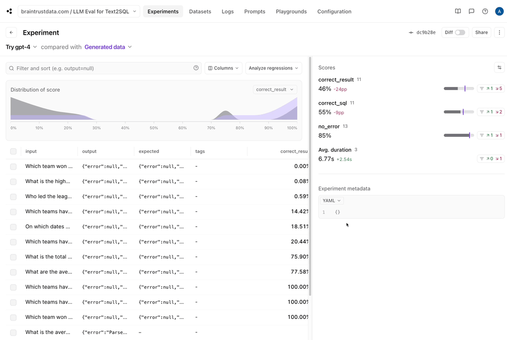Open the Scores settings sliders icon
Screen dimensions: 507x340
click(x=499, y=67)
